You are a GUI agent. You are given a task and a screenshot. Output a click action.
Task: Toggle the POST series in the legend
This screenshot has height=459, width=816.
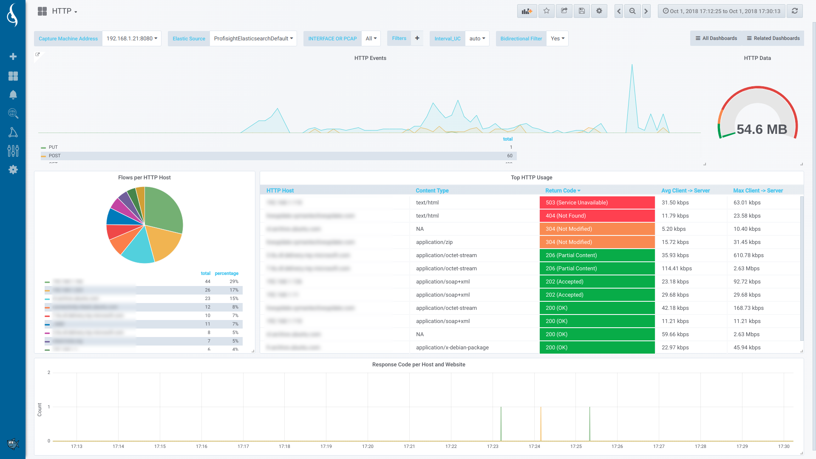pos(55,156)
